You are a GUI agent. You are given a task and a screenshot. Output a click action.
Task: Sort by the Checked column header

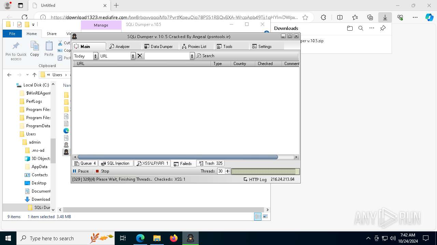268,64
